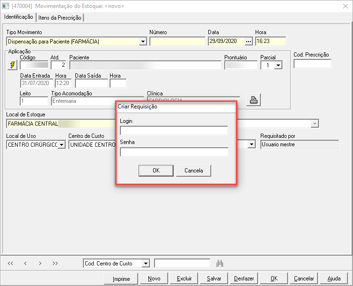Click the Data Saída field
This screenshot has width=353, height=286.
point(91,83)
